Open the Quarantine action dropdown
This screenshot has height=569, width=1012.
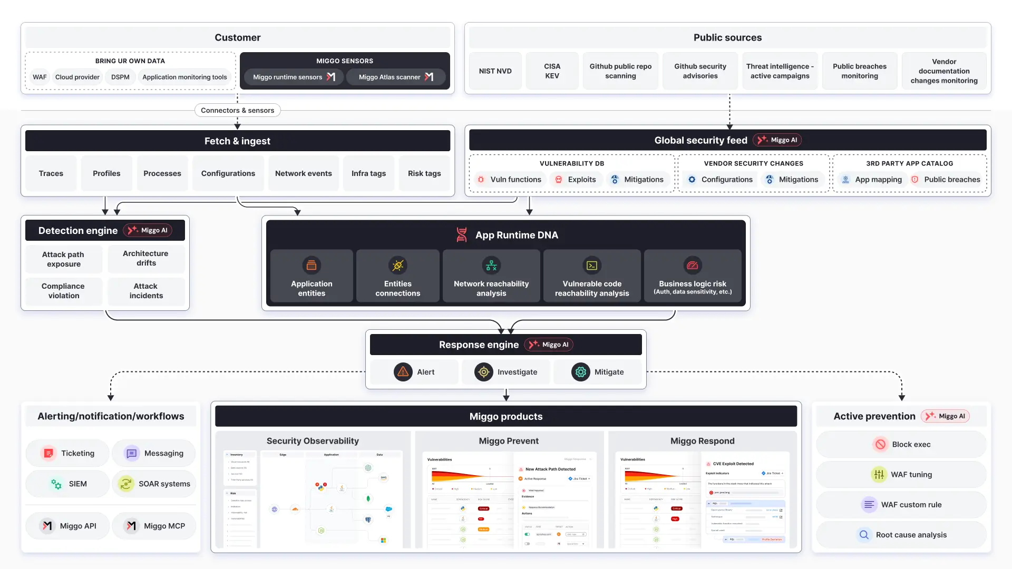click(x=583, y=544)
